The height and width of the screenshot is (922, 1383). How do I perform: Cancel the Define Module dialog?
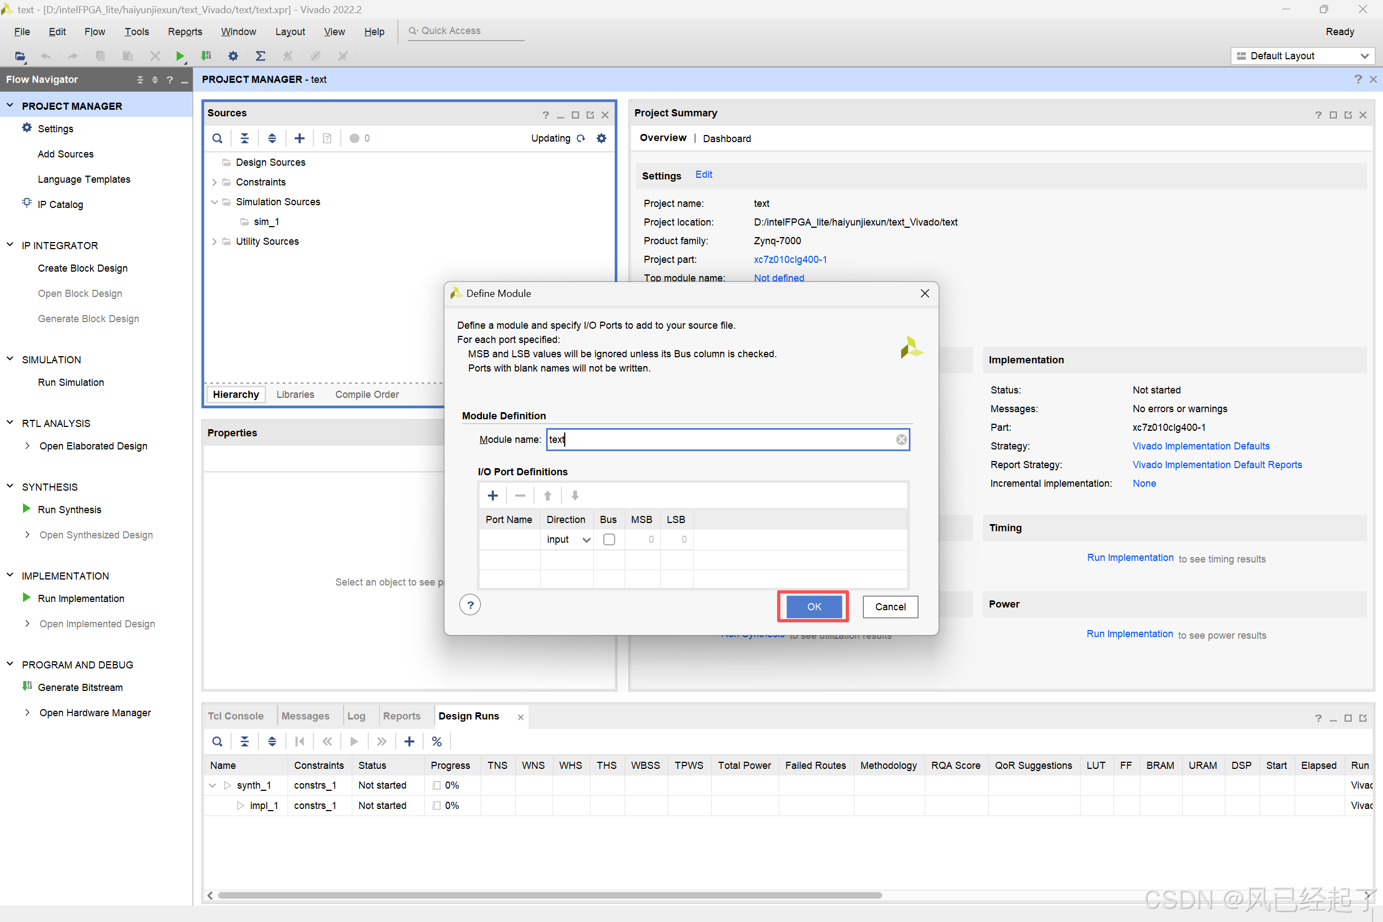tap(890, 606)
